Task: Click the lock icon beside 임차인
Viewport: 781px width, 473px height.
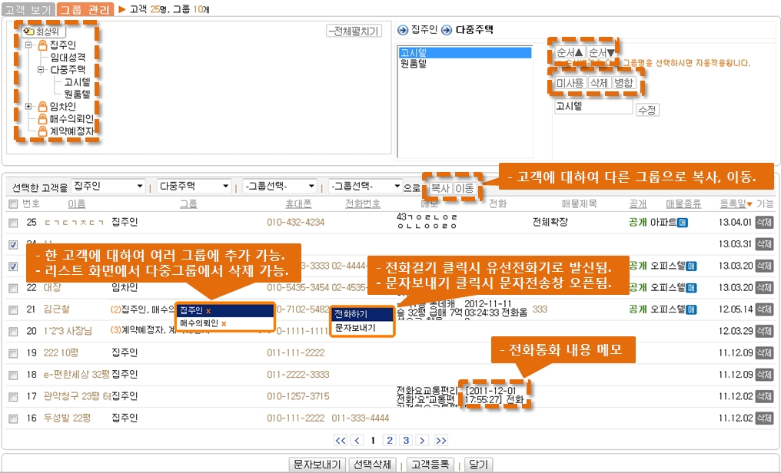Action: click(42, 107)
